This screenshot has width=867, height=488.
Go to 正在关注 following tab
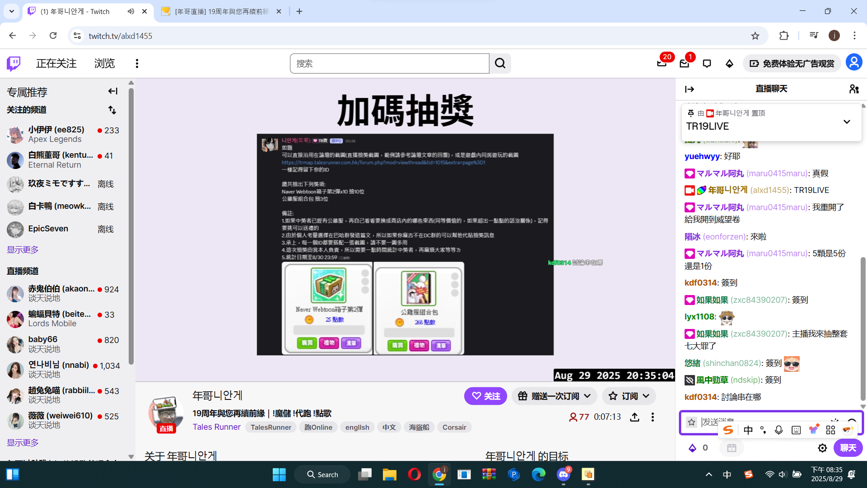(x=56, y=64)
